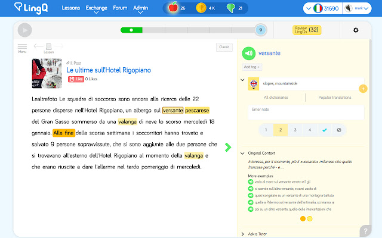Open Review LingQs (32)
Viewport: 382px width, 238px height.
pyautogui.click(x=307, y=30)
